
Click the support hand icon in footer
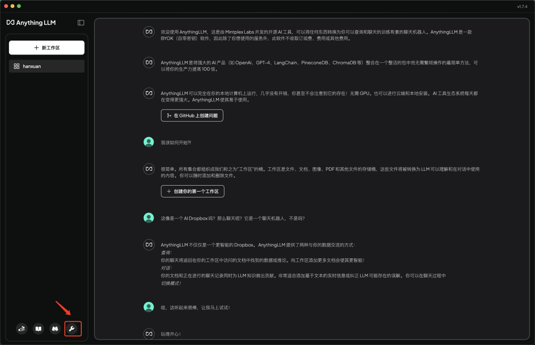click(x=22, y=329)
